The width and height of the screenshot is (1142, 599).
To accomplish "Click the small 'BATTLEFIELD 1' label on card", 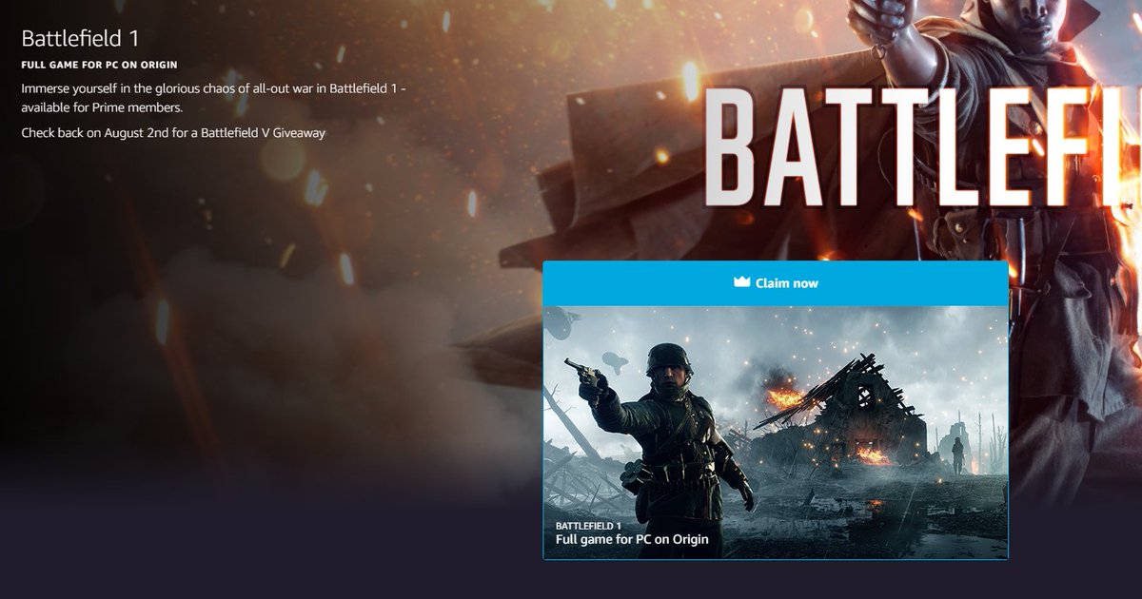I will tap(588, 526).
